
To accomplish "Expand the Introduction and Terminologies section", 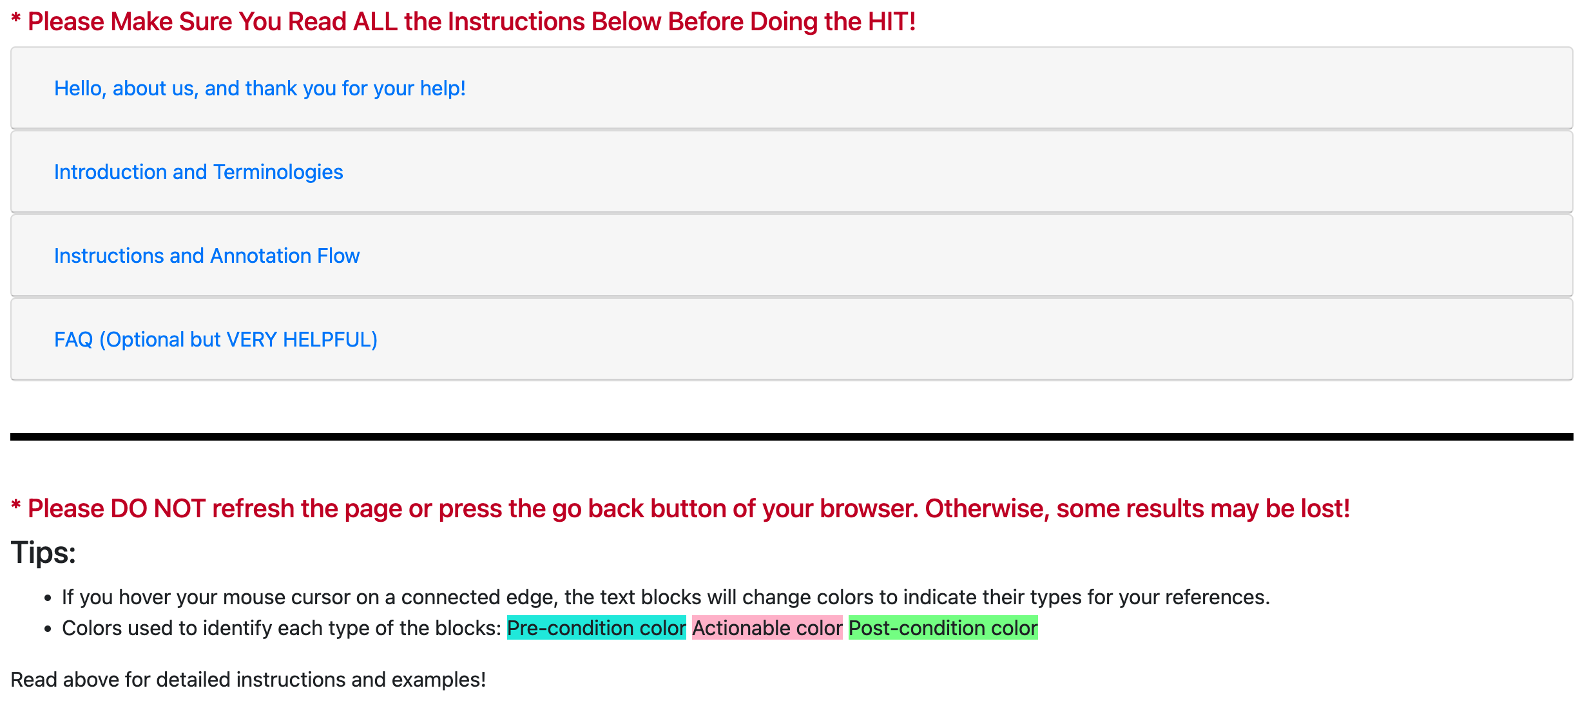I will pyautogui.click(x=198, y=172).
